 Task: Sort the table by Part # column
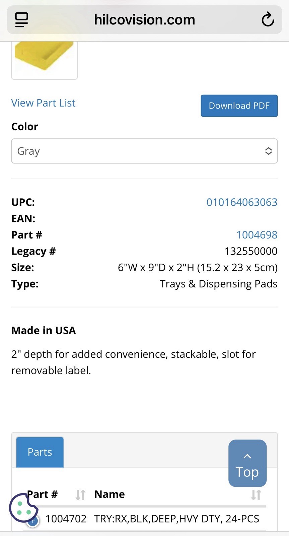(x=80, y=494)
